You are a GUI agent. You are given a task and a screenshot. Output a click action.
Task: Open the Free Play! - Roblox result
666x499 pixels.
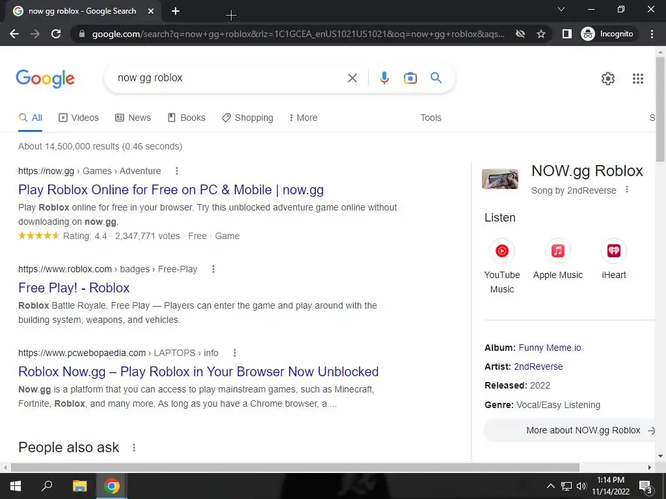point(74,288)
